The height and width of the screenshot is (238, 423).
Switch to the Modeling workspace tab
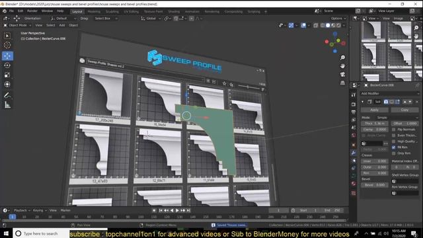coord(94,12)
